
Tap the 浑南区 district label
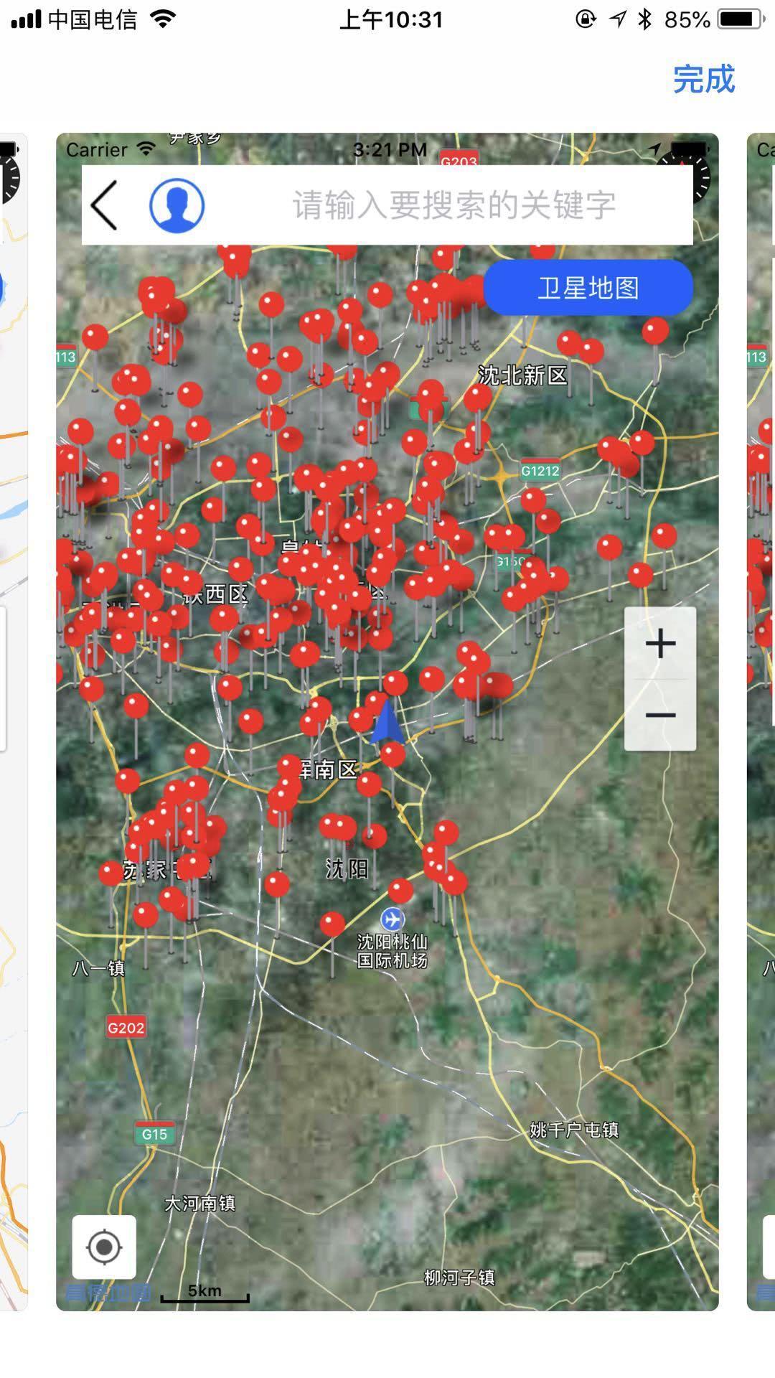328,770
